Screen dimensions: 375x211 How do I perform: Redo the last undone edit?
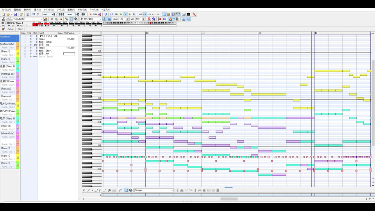(38, 14)
